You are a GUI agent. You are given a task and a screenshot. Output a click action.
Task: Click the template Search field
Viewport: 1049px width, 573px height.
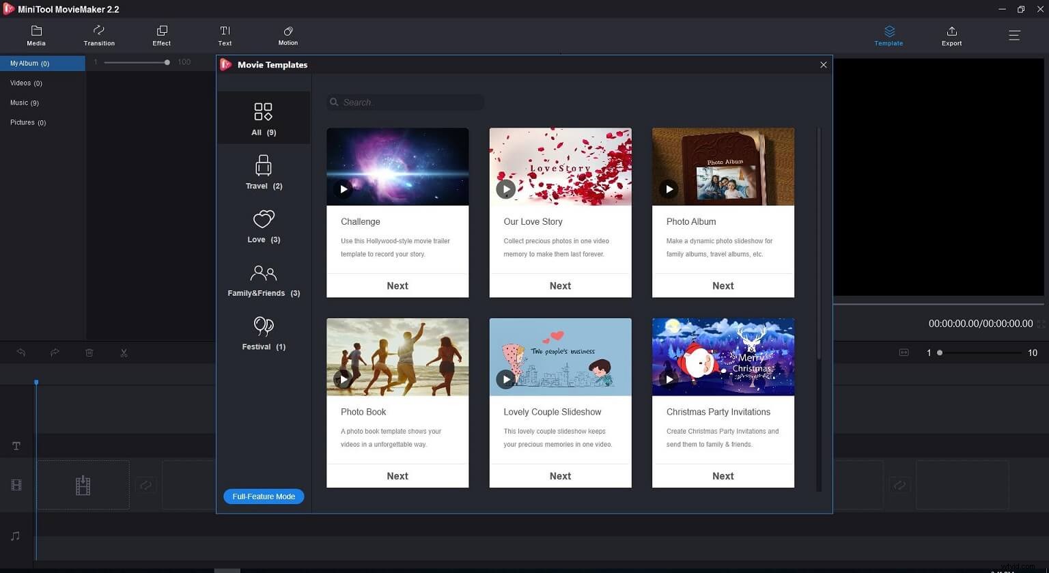point(410,102)
